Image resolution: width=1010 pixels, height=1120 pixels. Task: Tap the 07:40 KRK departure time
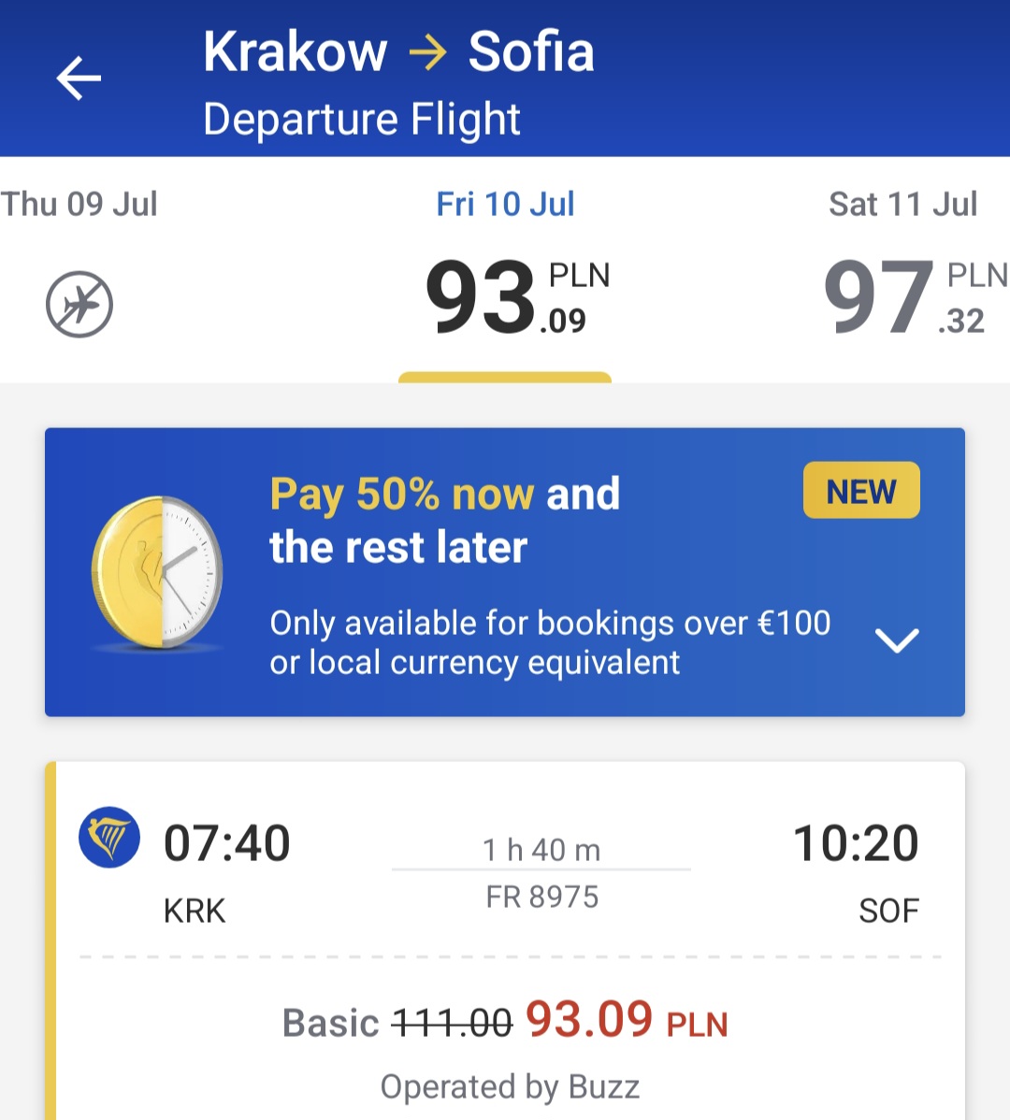(x=226, y=843)
